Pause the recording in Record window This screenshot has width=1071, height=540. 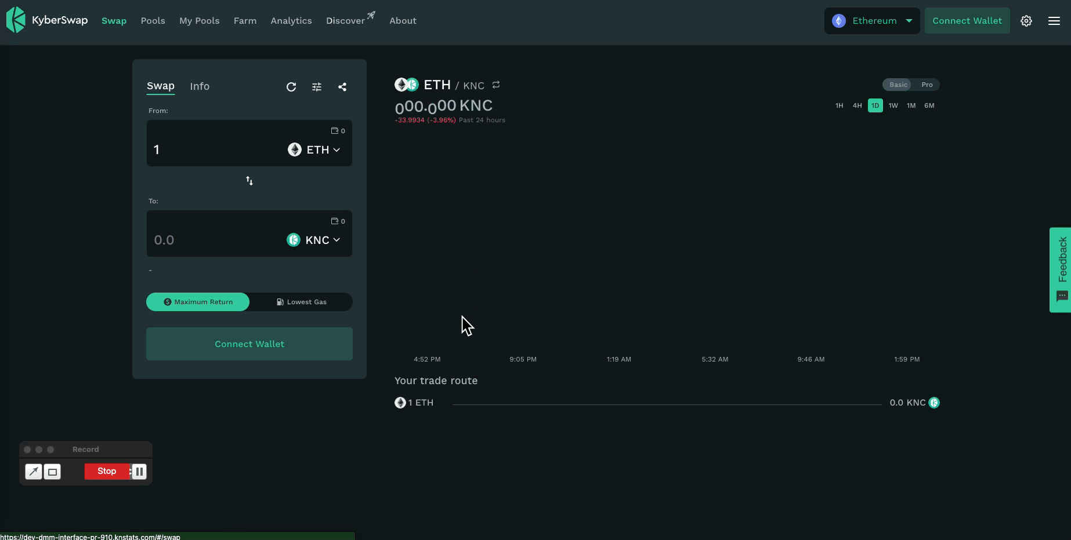[x=139, y=472]
